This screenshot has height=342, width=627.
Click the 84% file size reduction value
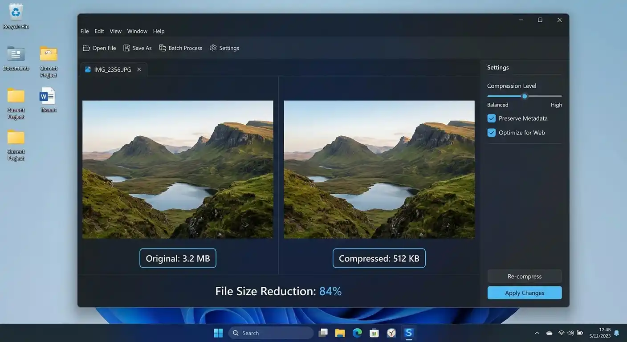click(x=330, y=291)
